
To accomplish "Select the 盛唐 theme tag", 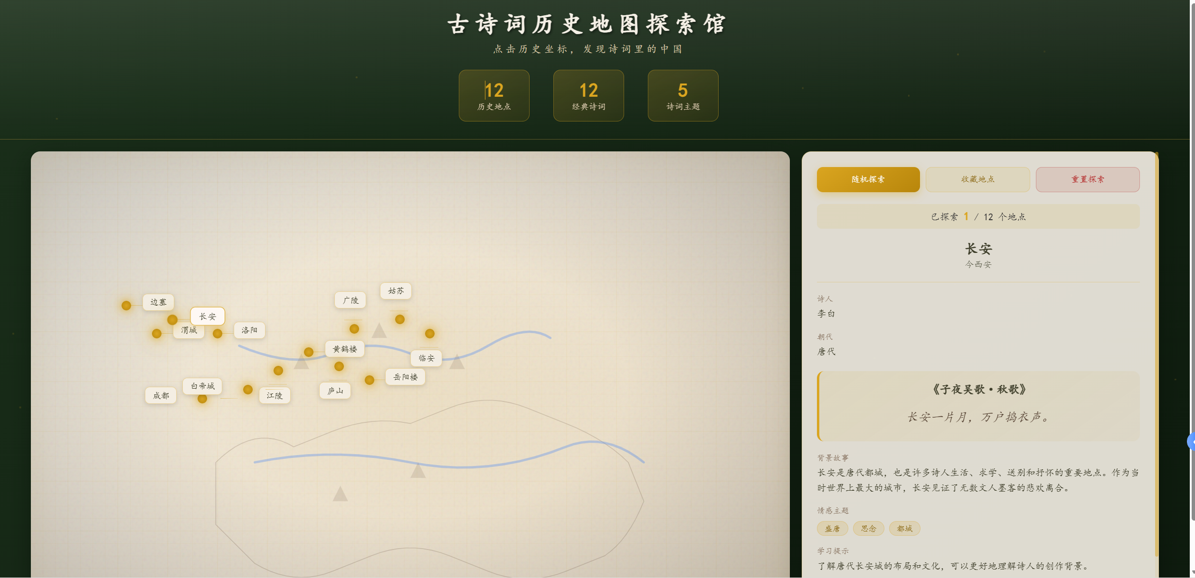I will pyautogui.click(x=833, y=529).
